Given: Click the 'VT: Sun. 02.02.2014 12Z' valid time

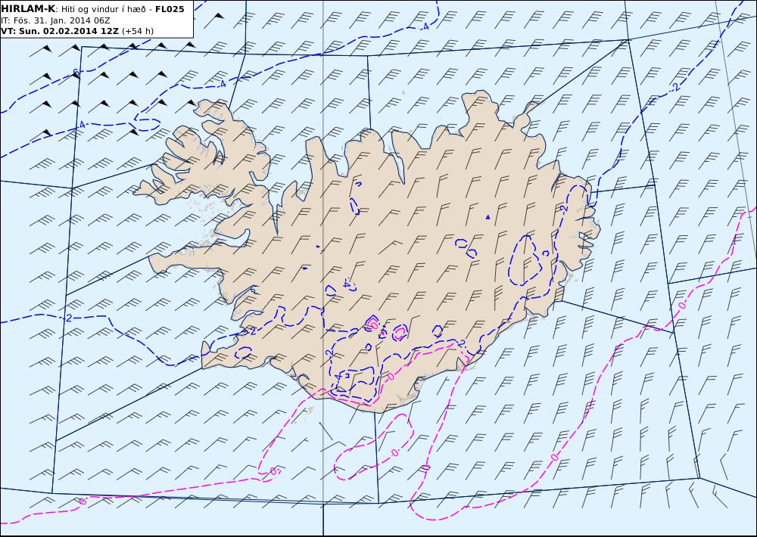Looking at the screenshot, I should [60, 31].
